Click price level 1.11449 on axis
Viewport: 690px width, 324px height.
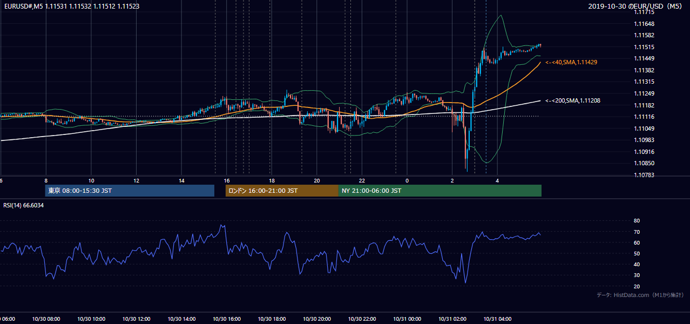coord(645,58)
